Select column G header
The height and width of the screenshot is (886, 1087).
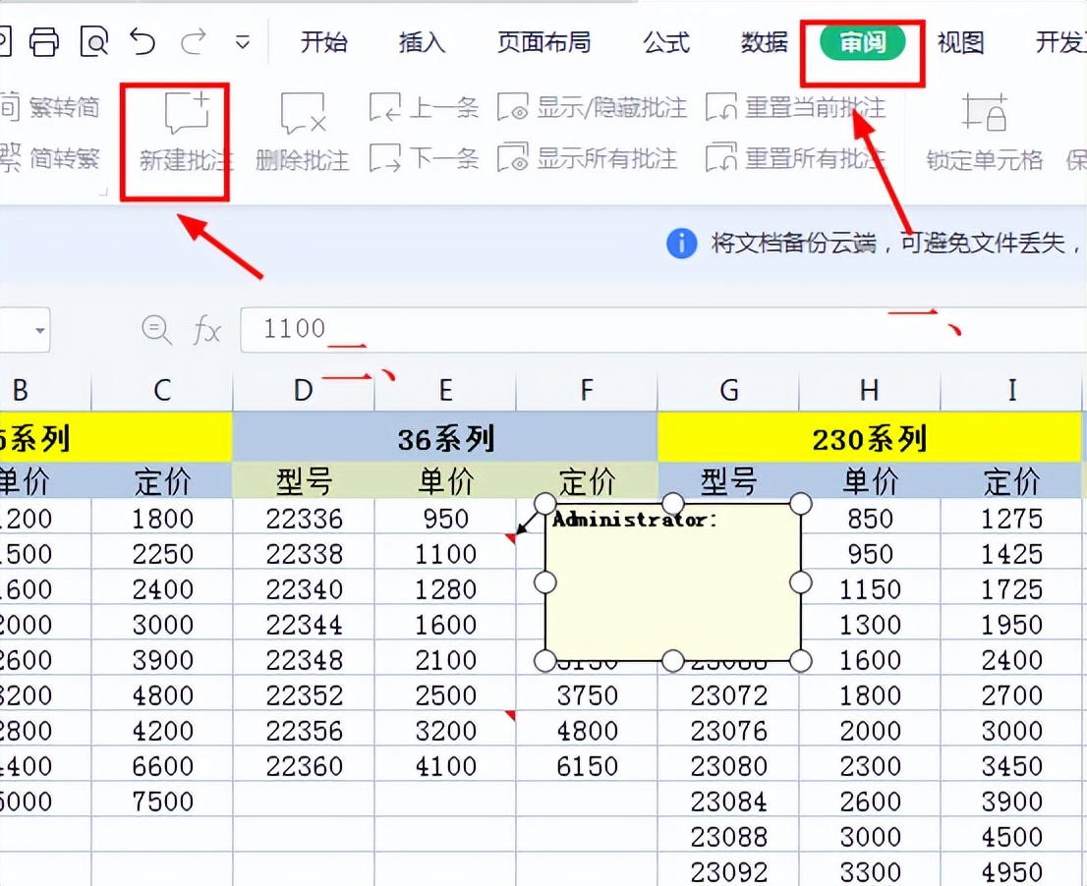click(x=728, y=390)
